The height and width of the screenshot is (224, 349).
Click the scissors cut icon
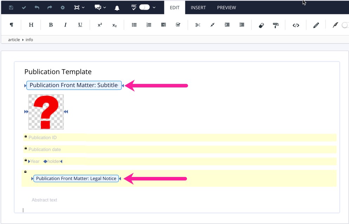(198, 25)
